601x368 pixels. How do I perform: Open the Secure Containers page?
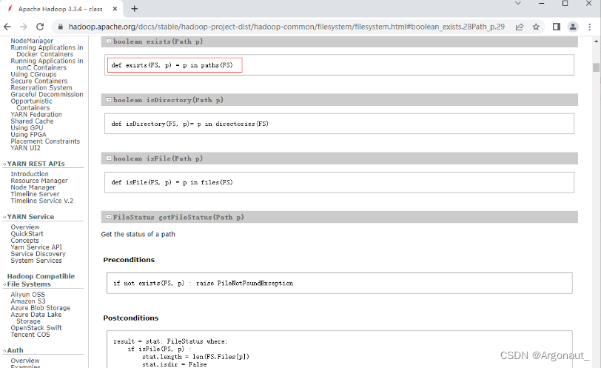point(38,81)
